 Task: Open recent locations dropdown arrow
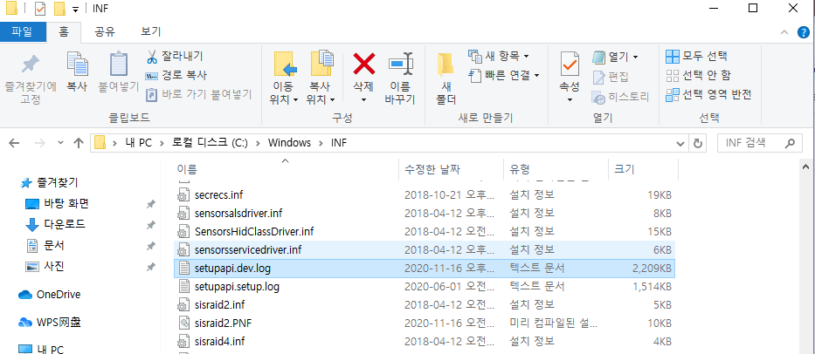click(x=60, y=143)
